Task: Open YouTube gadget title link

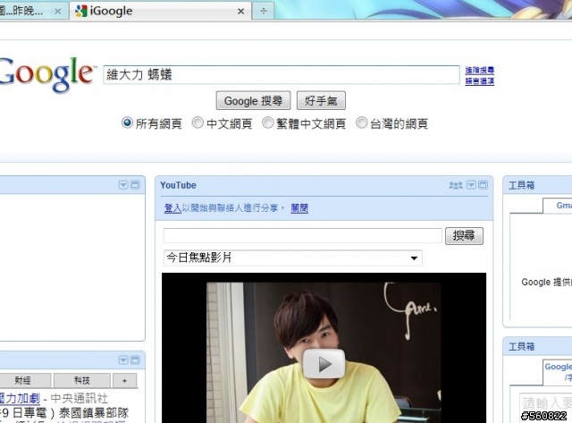Action: [178, 185]
